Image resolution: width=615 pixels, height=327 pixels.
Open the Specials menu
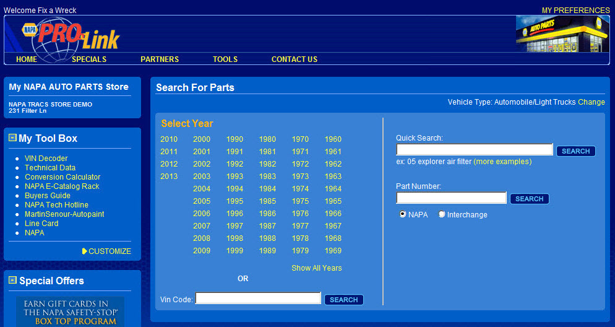pyautogui.click(x=89, y=59)
